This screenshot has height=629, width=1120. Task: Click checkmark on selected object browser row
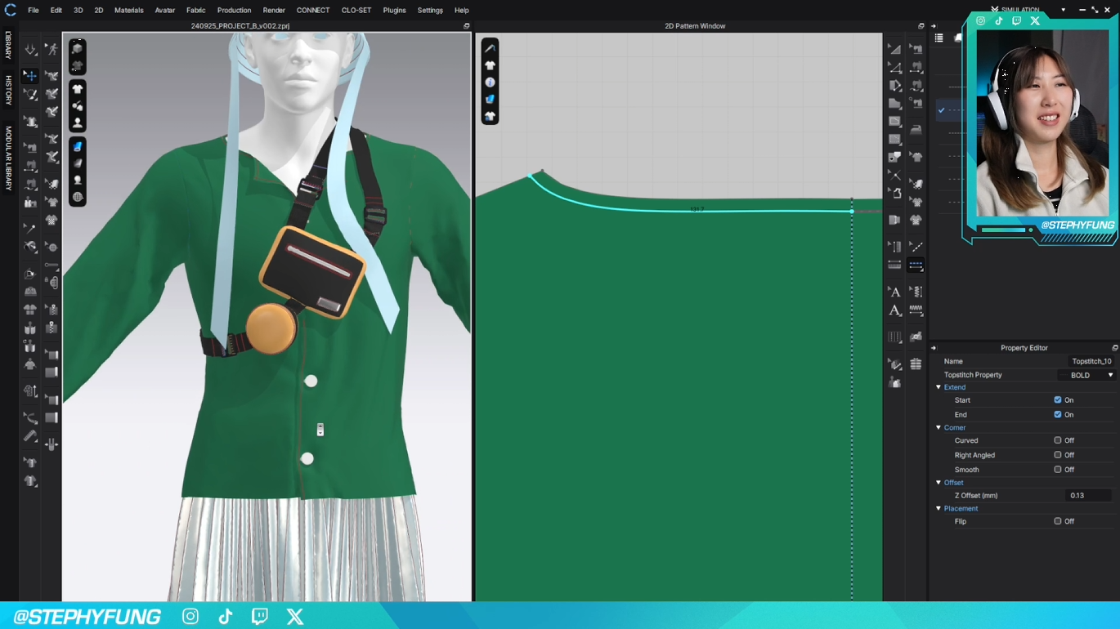click(x=942, y=110)
